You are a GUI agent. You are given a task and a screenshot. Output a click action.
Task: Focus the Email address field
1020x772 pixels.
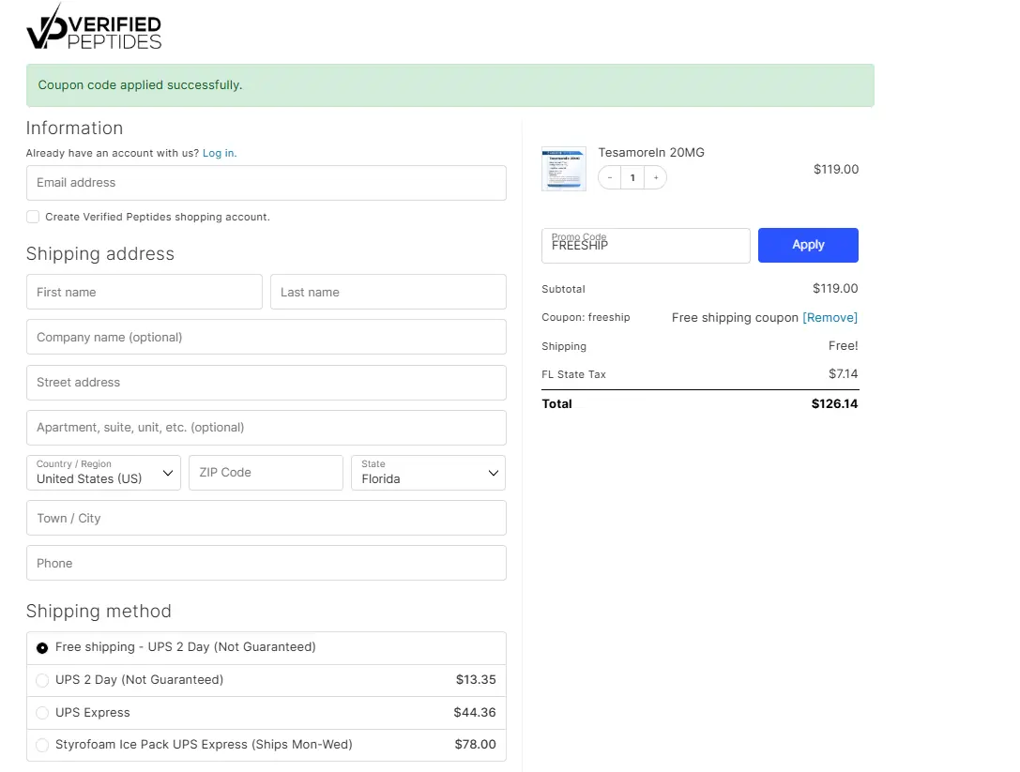[266, 183]
